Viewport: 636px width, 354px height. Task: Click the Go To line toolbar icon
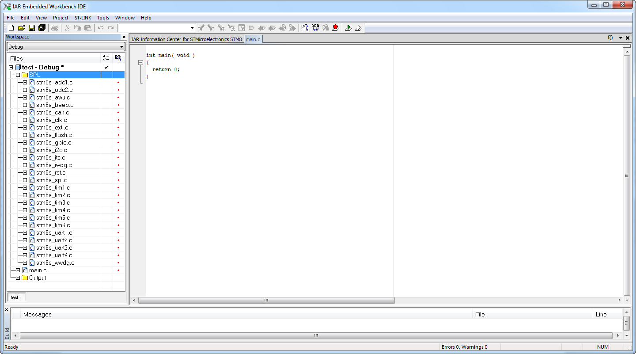click(231, 28)
